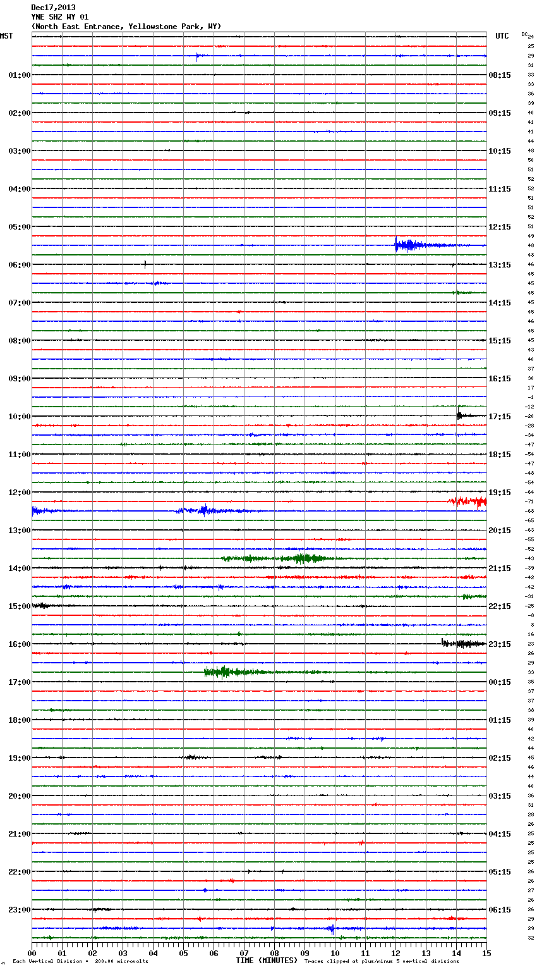Click the 12 minute tick label
The width and height of the screenshot is (537, 970).
click(x=395, y=953)
